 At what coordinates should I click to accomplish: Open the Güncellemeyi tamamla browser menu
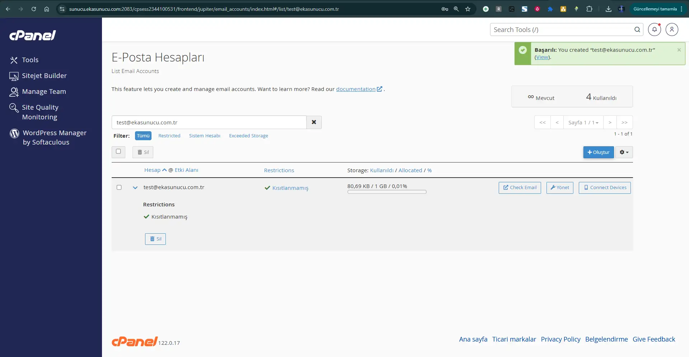tap(658, 9)
